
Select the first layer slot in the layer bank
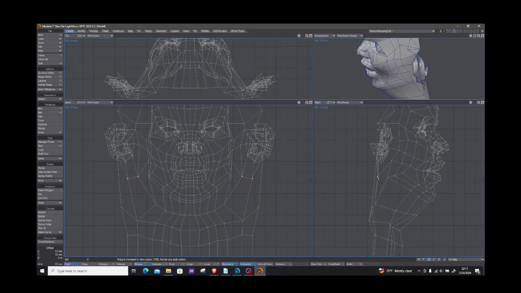448,31
